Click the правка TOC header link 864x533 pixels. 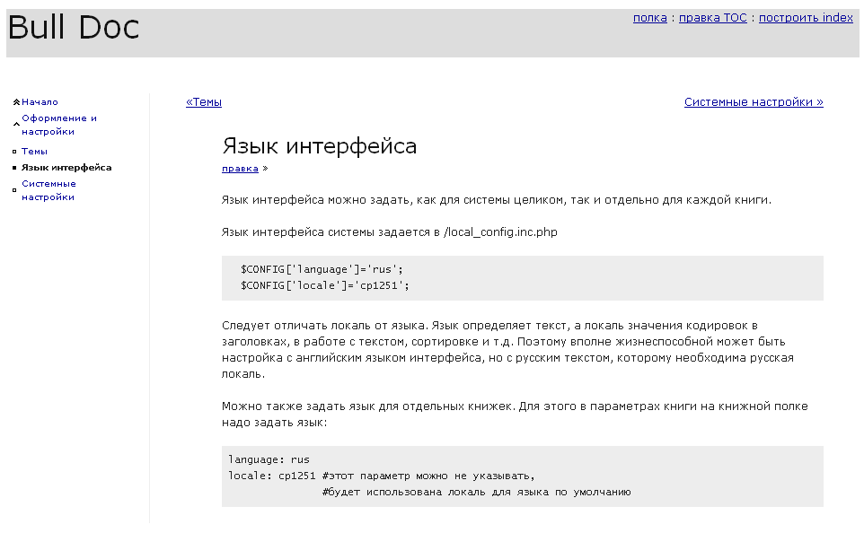point(712,18)
